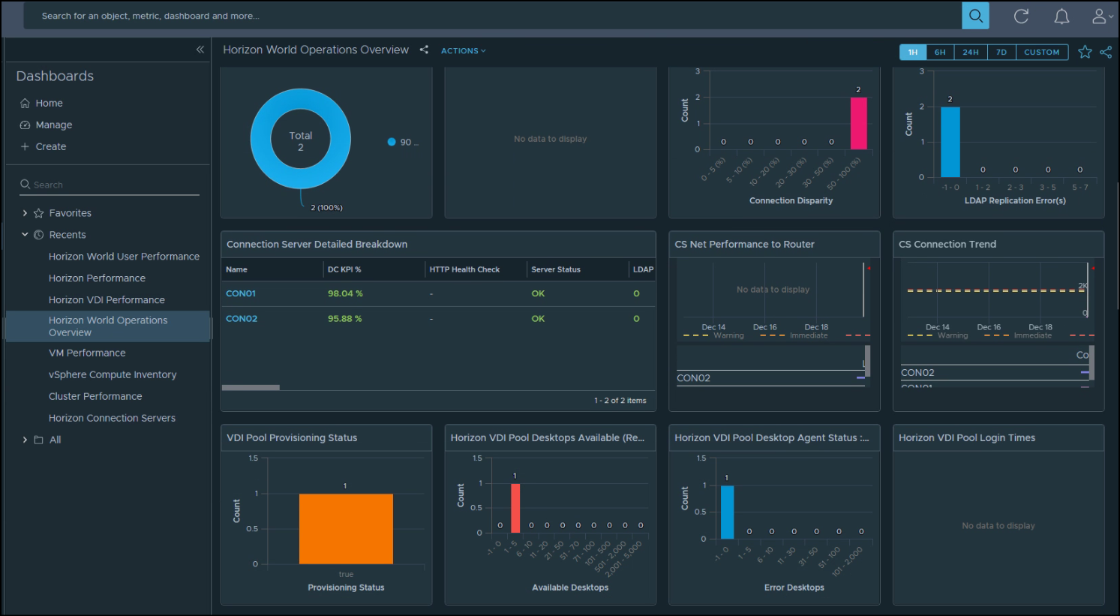This screenshot has width=1120, height=616.
Task: Click the magnifier search icon in top bar
Action: (975, 15)
